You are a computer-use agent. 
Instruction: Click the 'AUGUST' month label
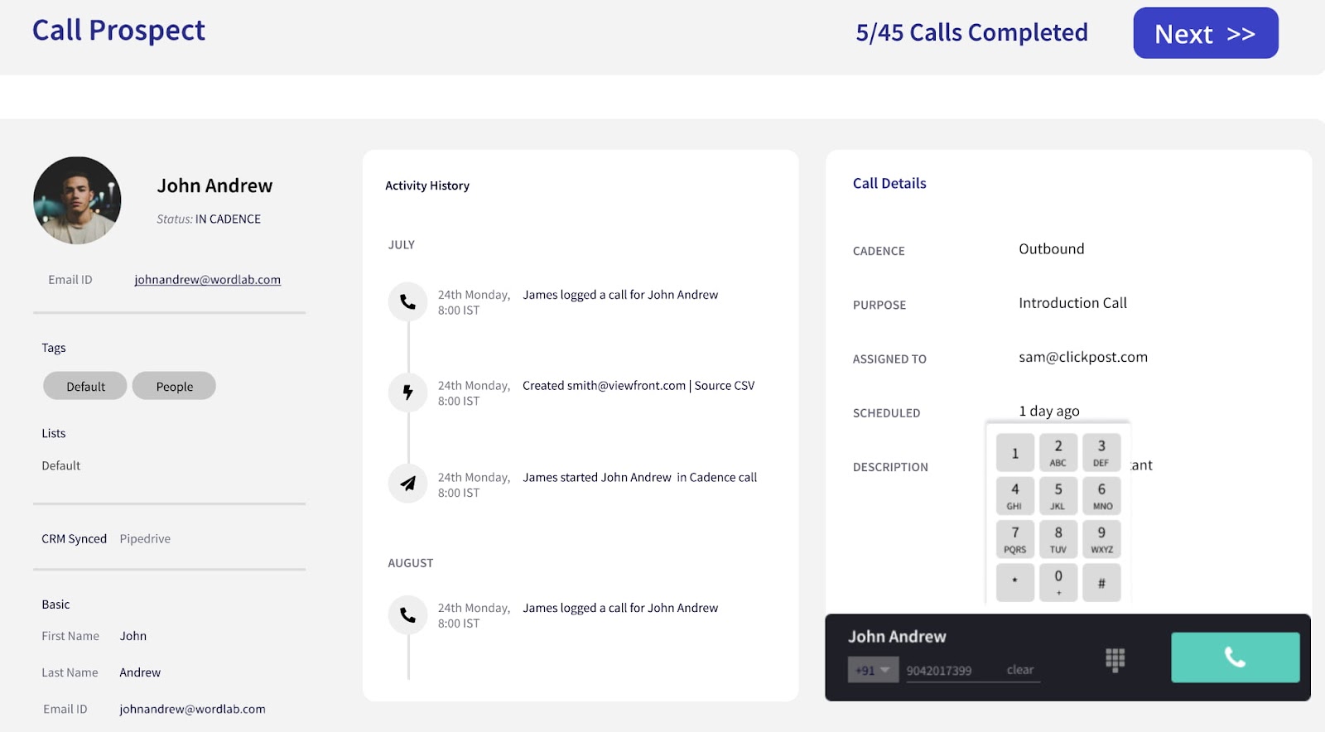tap(411, 563)
